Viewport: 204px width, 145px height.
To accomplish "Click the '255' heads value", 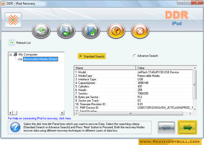I will [x=140, y=90].
